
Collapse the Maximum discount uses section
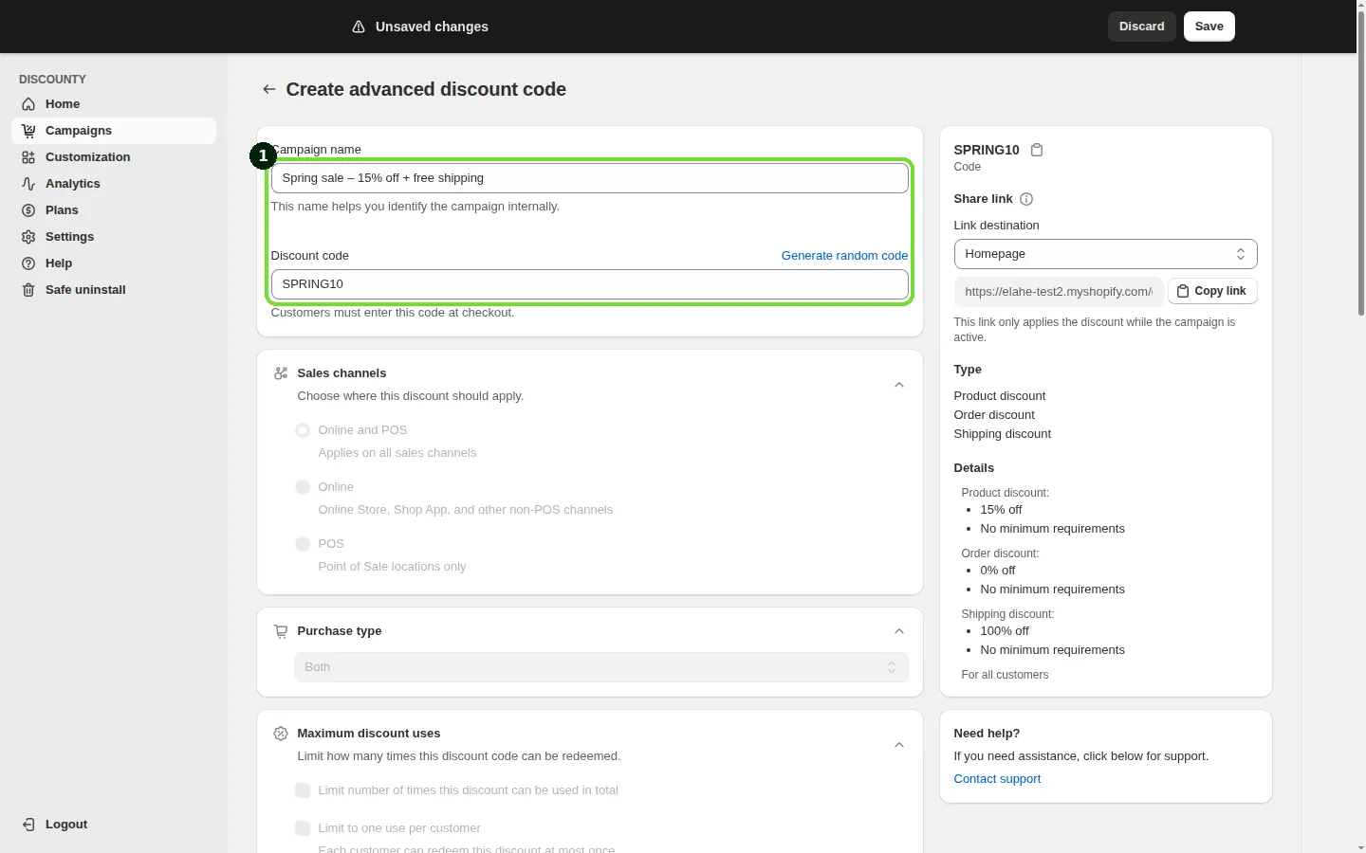(x=899, y=745)
